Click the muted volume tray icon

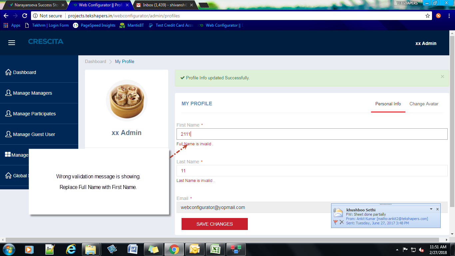pos(421,249)
